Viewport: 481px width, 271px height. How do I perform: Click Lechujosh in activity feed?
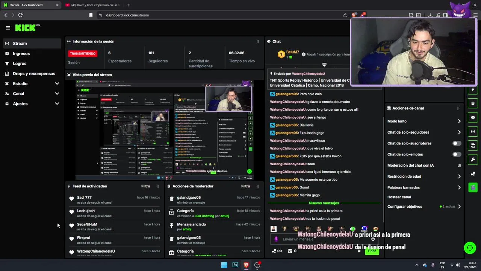pyautogui.click(x=86, y=211)
